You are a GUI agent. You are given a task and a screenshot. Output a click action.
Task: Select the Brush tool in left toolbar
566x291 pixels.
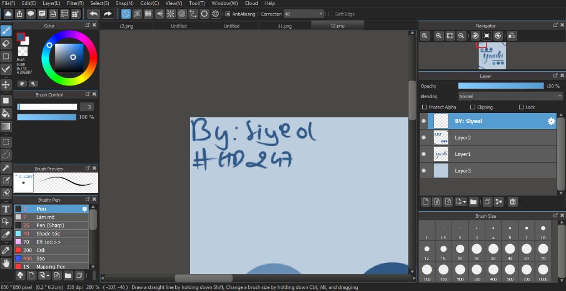click(x=6, y=31)
